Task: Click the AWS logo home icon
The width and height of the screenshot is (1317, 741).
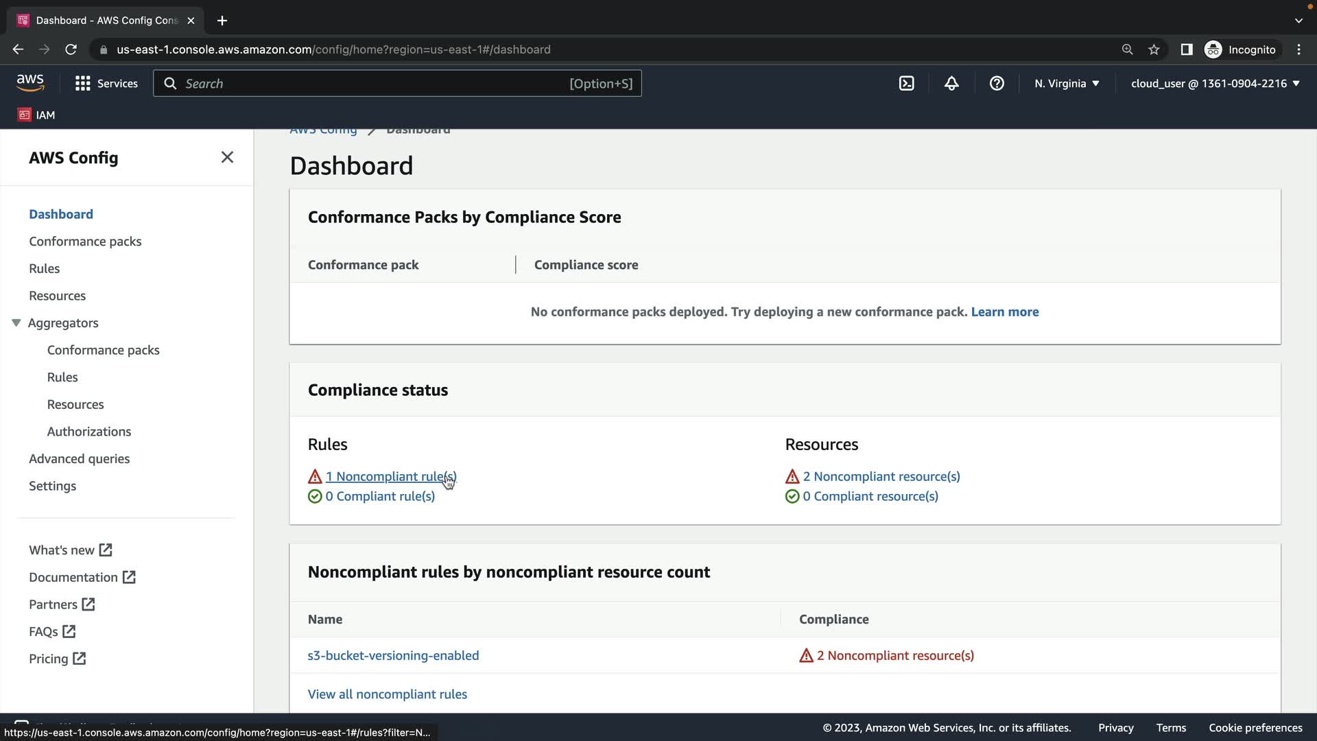Action: click(x=30, y=83)
